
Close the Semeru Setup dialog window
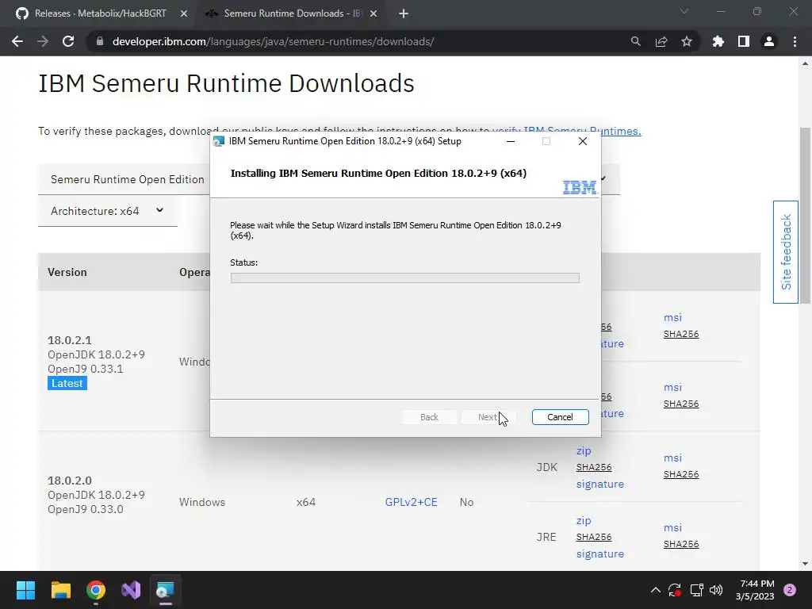(583, 141)
